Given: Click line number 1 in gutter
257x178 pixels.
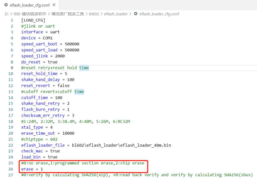Looking at the screenshot, I should [x=12, y=20].
